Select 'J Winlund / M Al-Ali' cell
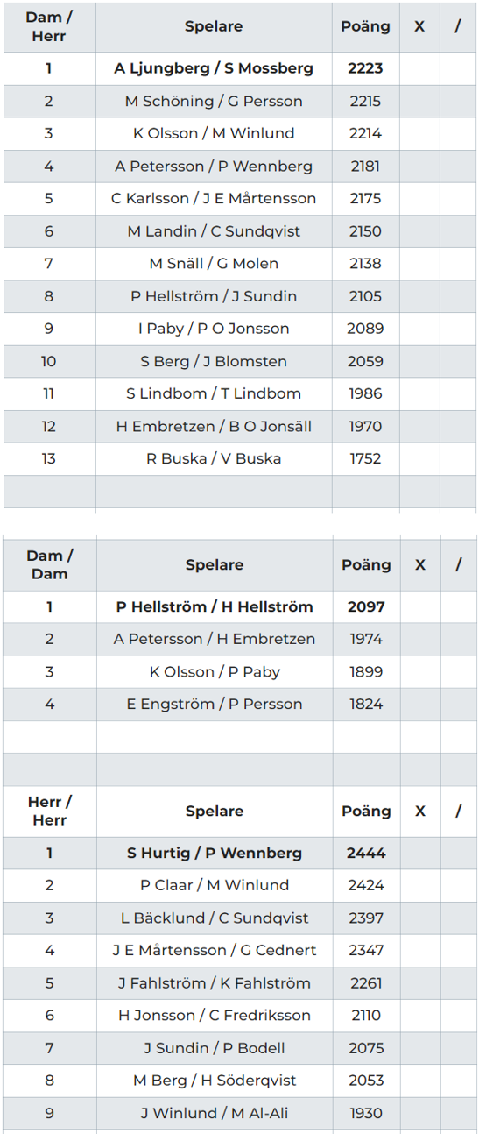Screen dimensions: 479x1134 pos(214,1113)
